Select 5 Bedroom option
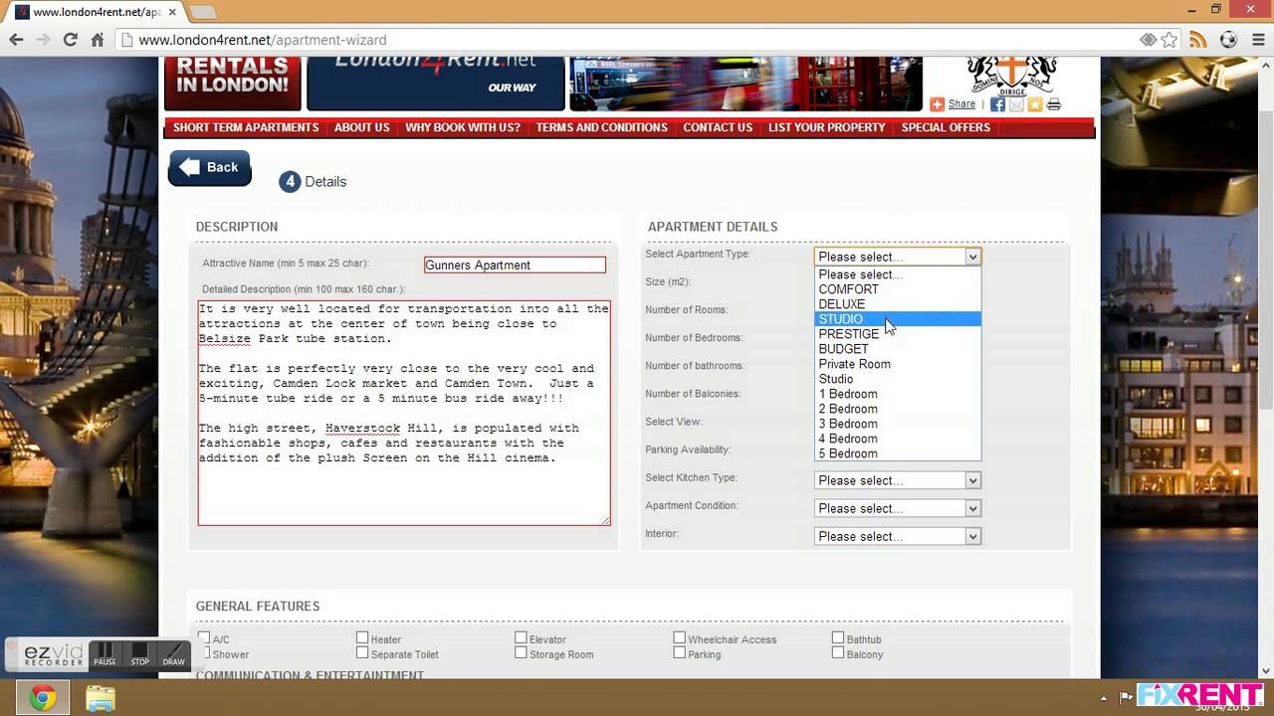Viewport: 1274px width, 716px height. [x=898, y=453]
